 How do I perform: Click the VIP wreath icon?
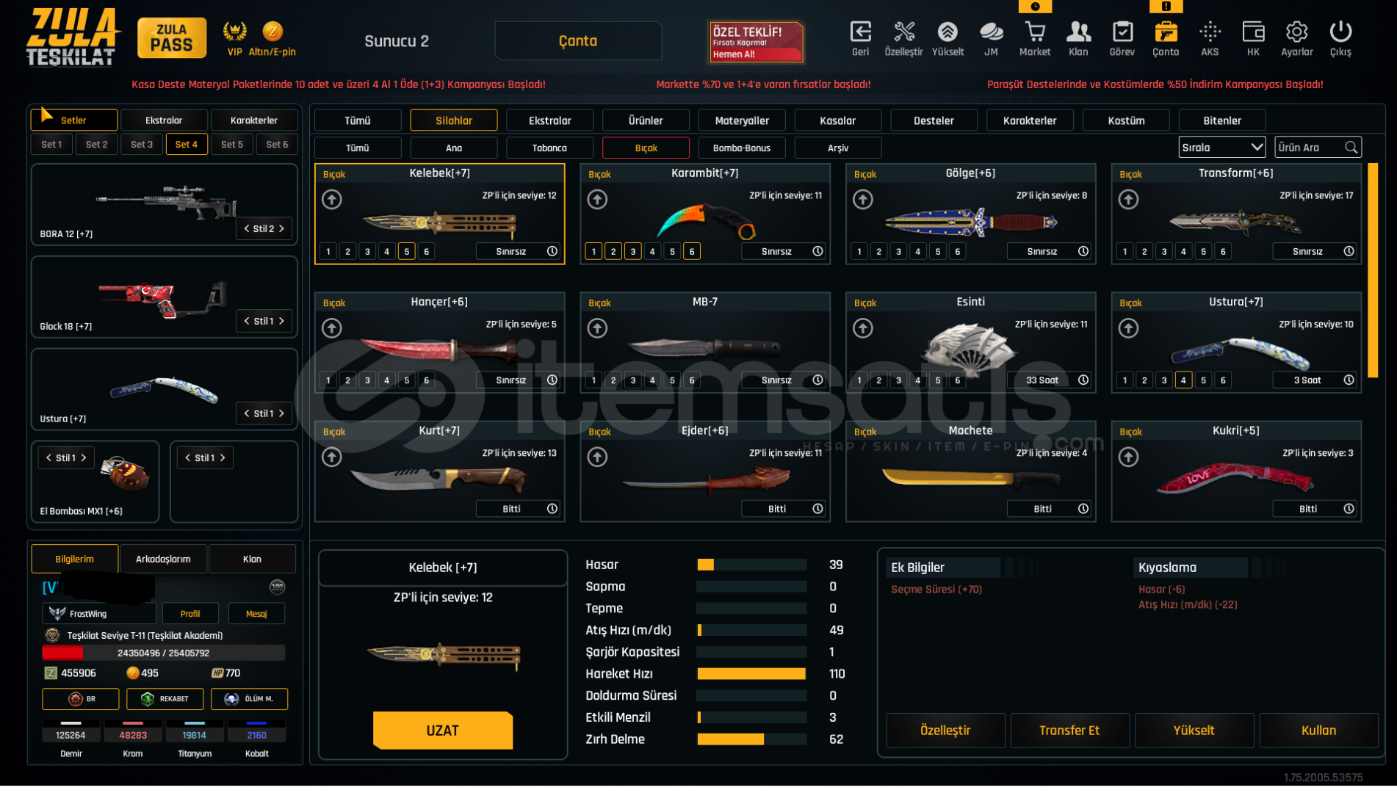pos(234,31)
